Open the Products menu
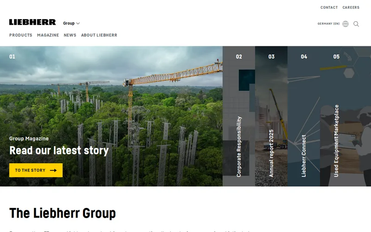This screenshot has width=371, height=232. pos(21,35)
